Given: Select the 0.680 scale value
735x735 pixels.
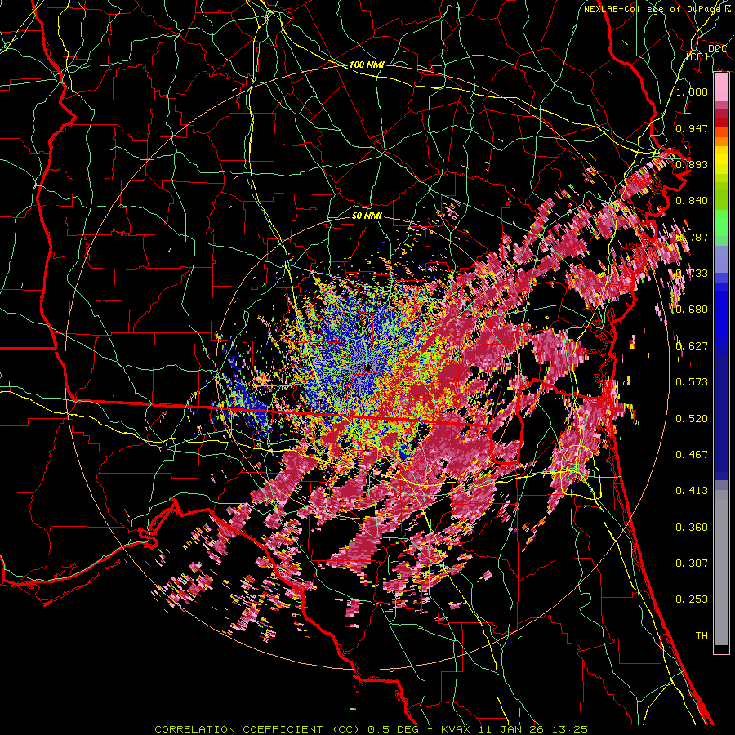Looking at the screenshot, I should (x=692, y=310).
